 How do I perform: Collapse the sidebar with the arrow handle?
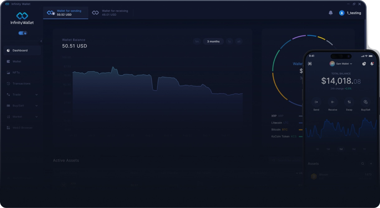[x=41, y=41]
